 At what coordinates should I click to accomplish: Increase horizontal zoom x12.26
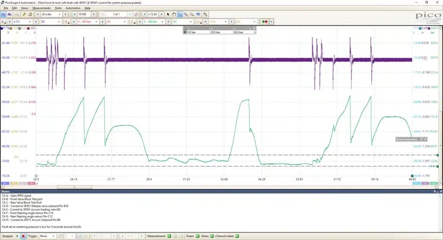[x=162, y=14]
